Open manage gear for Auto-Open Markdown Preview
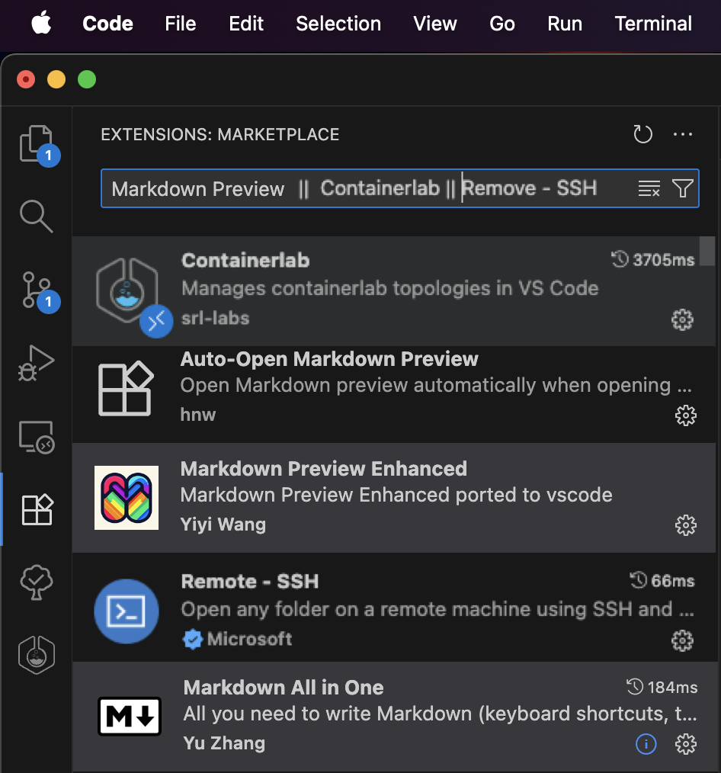Image resolution: width=721 pixels, height=773 pixels. tap(685, 415)
